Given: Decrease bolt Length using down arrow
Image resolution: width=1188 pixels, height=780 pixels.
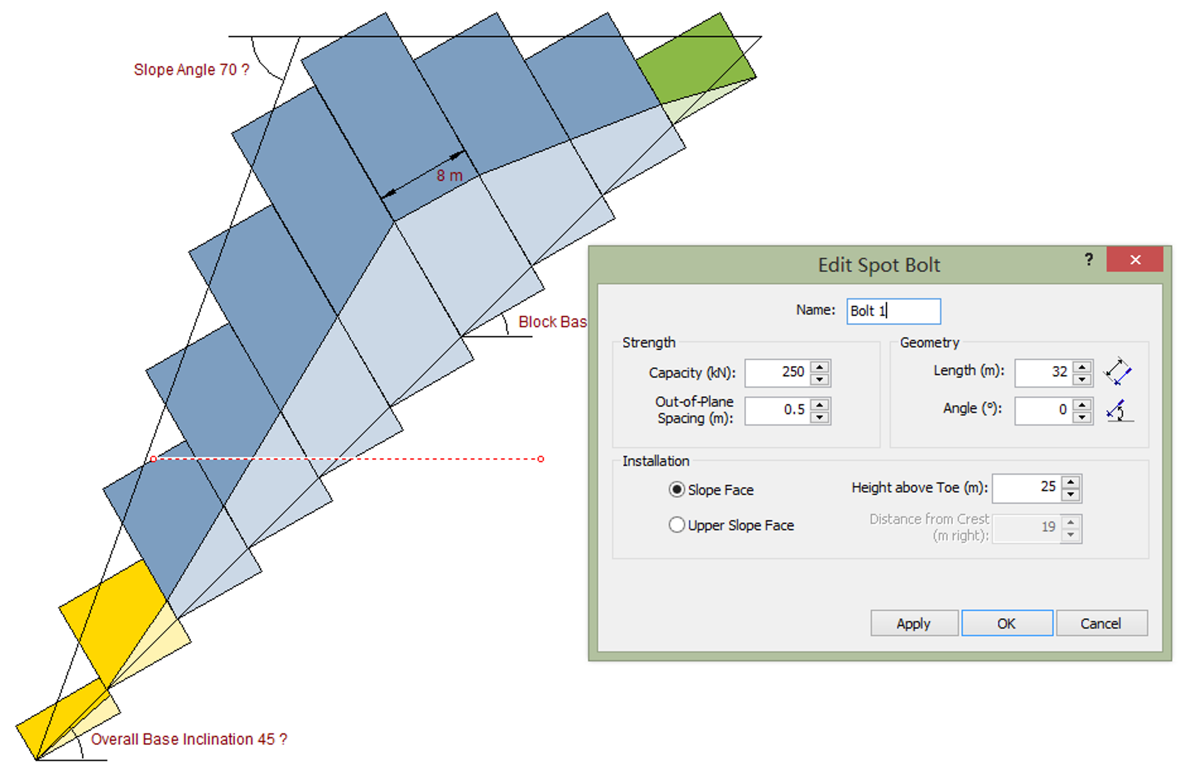Looking at the screenshot, I should point(1082,379).
